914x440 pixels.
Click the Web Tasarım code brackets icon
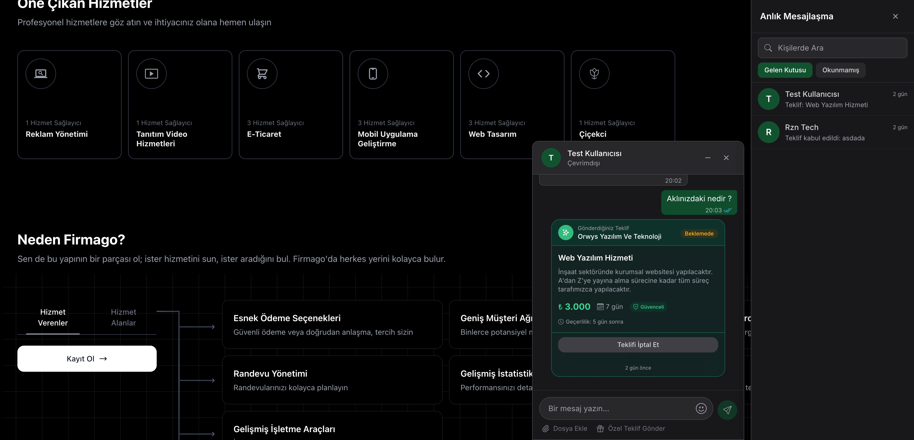click(483, 73)
